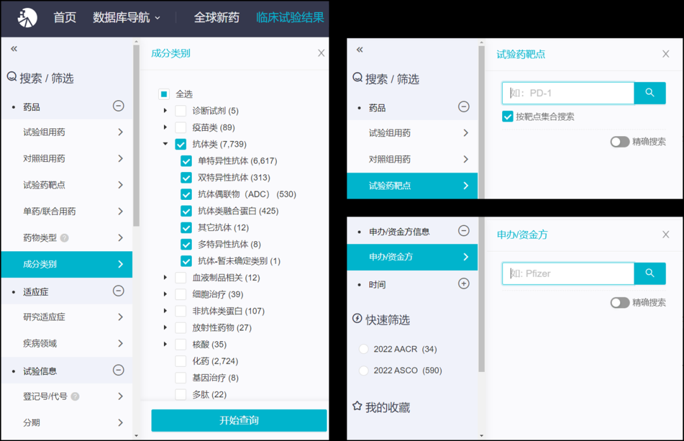Collapse 药品 section minus icon in top-right panel
Image resolution: width=684 pixels, height=441 pixels.
point(464,106)
